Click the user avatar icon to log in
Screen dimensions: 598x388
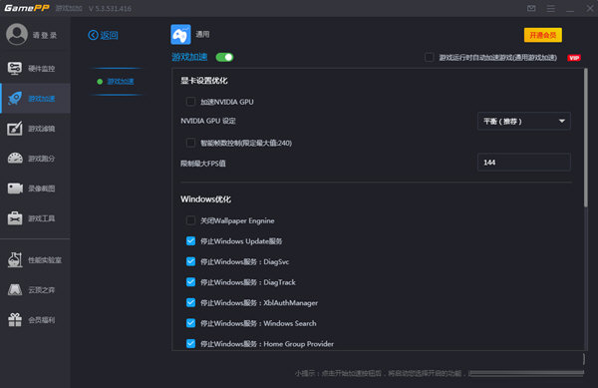(17, 34)
